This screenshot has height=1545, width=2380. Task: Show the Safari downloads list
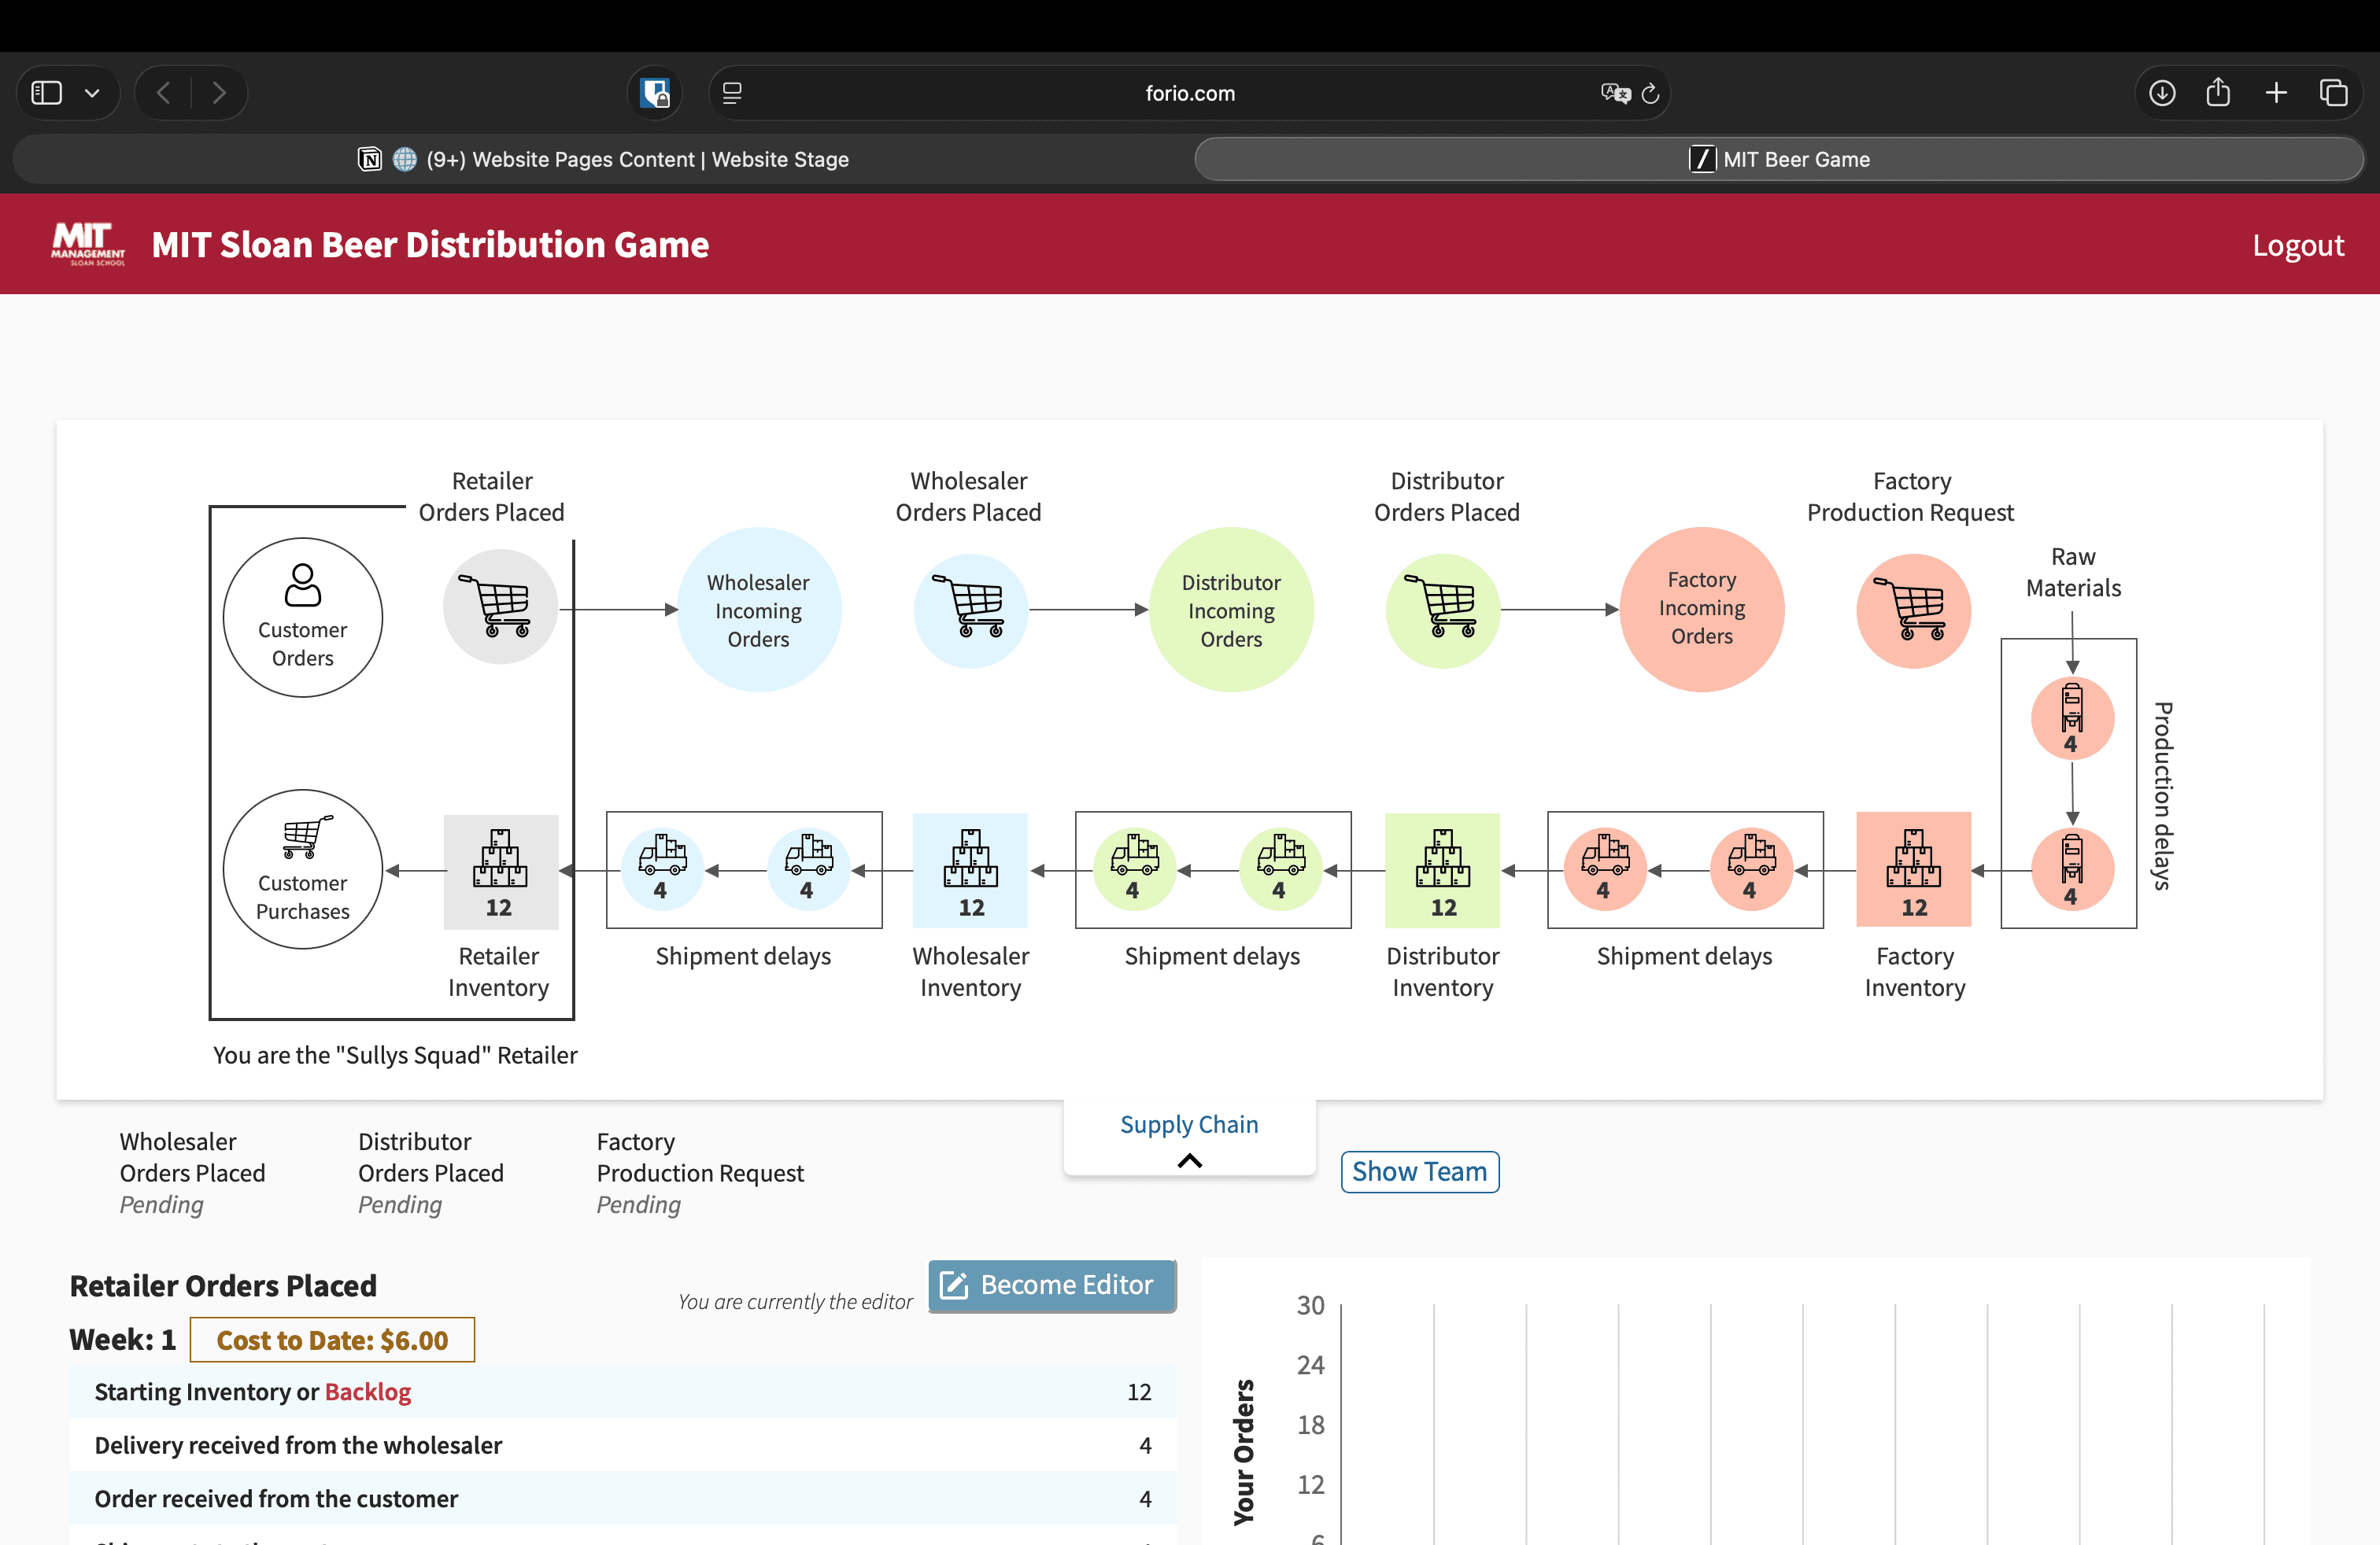(x=2161, y=92)
